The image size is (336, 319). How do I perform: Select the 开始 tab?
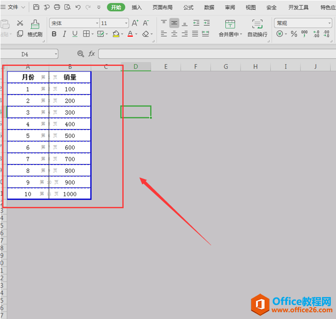(x=116, y=7)
